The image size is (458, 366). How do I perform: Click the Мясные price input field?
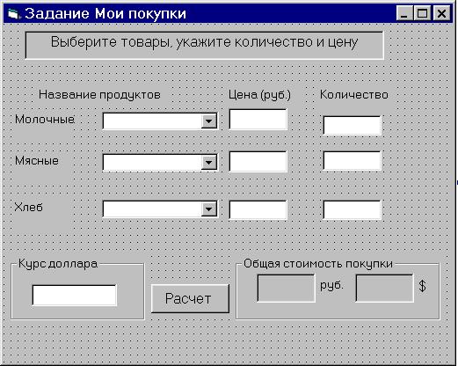(258, 161)
